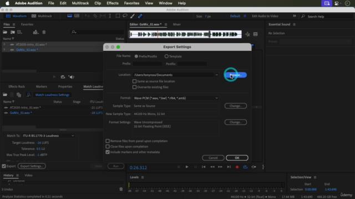The image size is (355, 199).
Task: Cancel the Export Settings dialog
Action: pyautogui.click(x=213, y=158)
